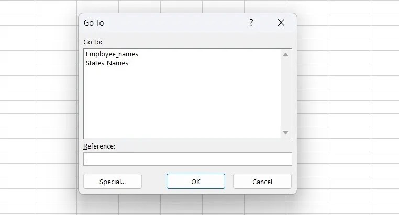
Task: Click the Go To title bar text
Action: 94,23
